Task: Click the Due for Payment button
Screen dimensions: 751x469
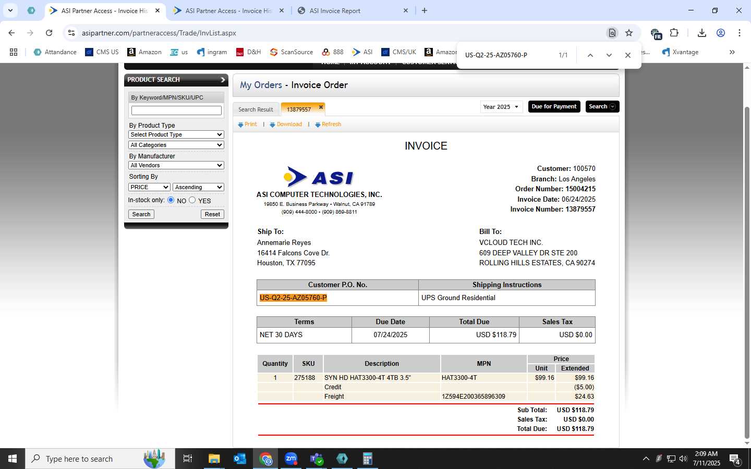Action: (554, 106)
